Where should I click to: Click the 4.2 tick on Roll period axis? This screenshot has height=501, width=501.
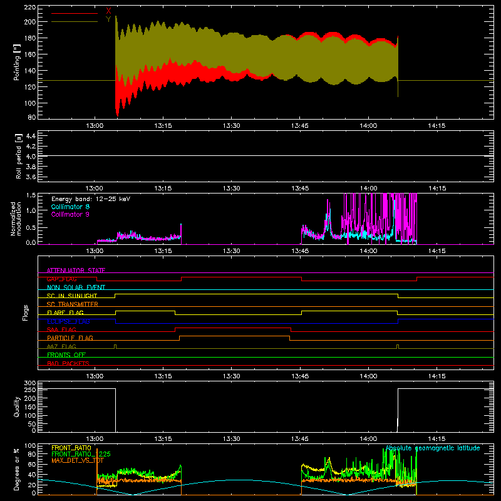tap(31, 147)
